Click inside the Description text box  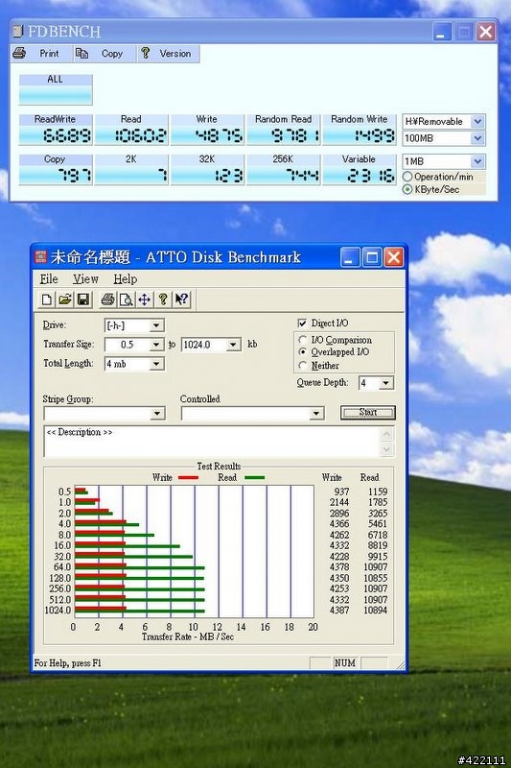click(212, 442)
